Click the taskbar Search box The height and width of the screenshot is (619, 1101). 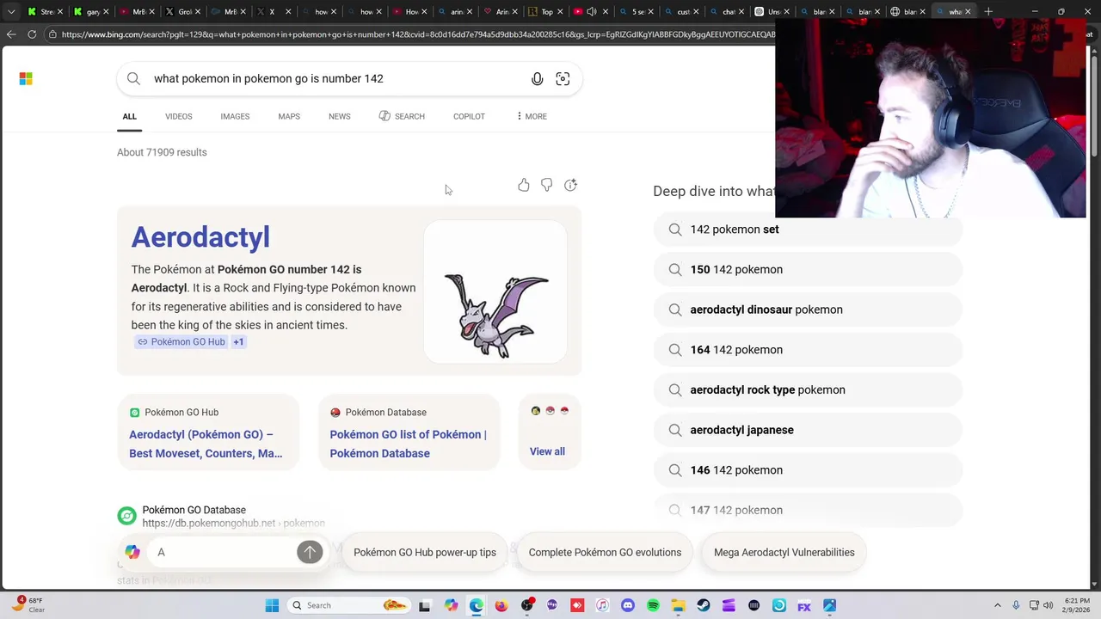coord(348,605)
